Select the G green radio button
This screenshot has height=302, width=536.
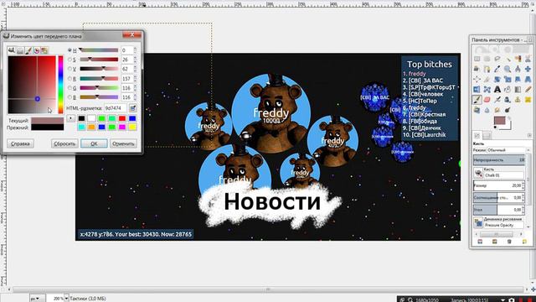(70, 88)
